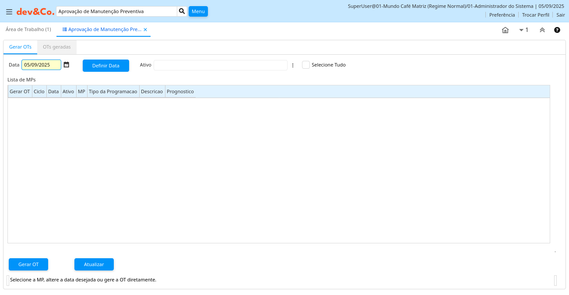Click the blue Menu button
The height and width of the screenshot is (295, 569).
pos(198,11)
